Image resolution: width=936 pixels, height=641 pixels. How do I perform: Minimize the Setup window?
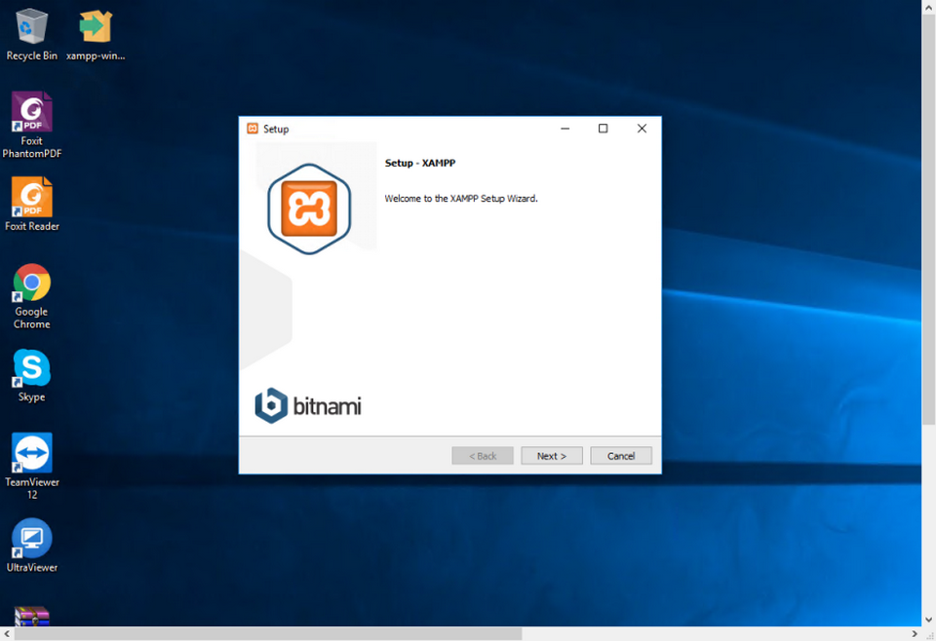565,129
